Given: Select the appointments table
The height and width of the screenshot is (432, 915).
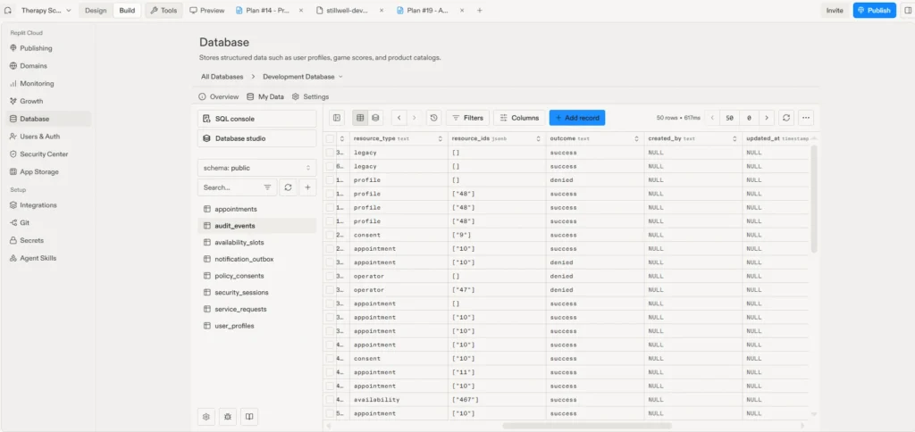Looking at the screenshot, I should pyautogui.click(x=256, y=209).
